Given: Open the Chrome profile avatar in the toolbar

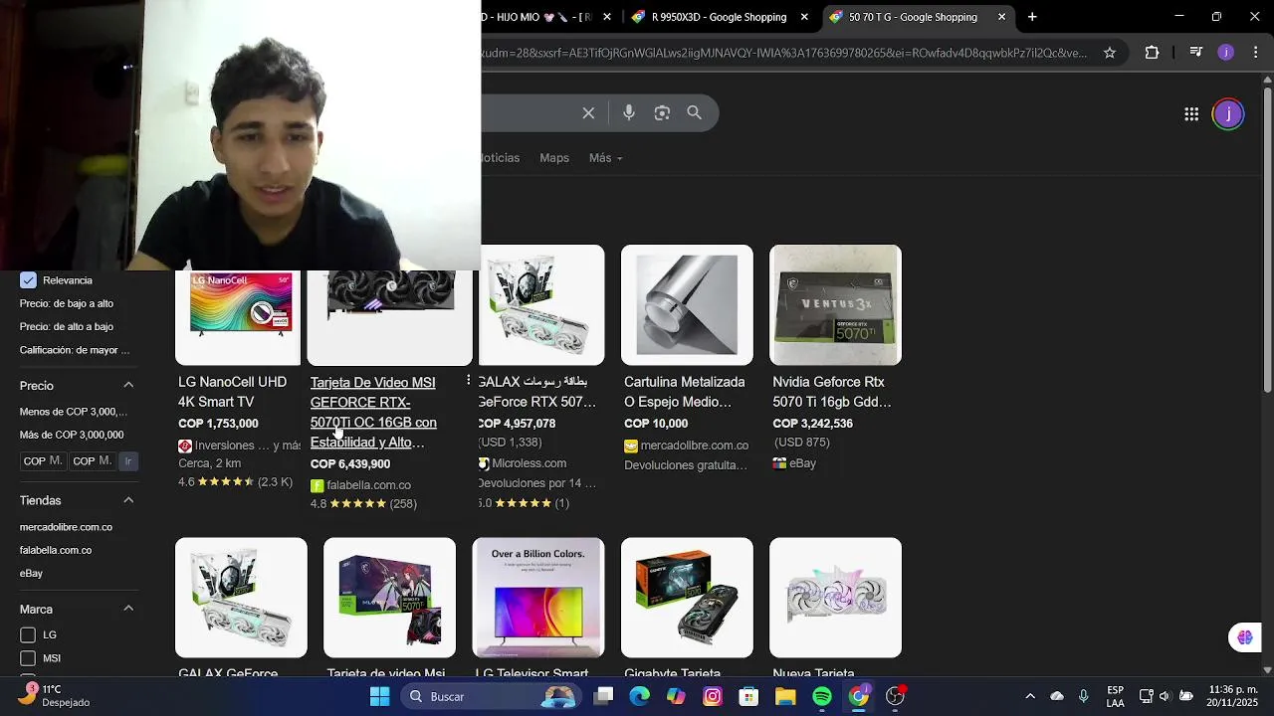Looking at the screenshot, I should tap(1226, 53).
